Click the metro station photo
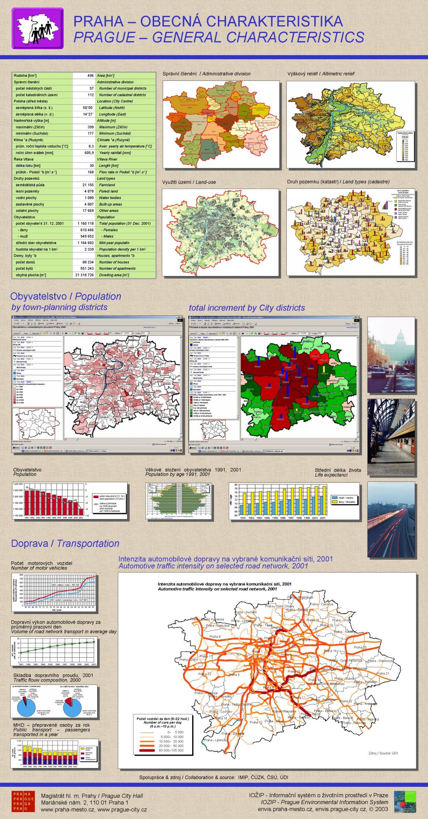The height and width of the screenshot is (819, 428). point(391,437)
